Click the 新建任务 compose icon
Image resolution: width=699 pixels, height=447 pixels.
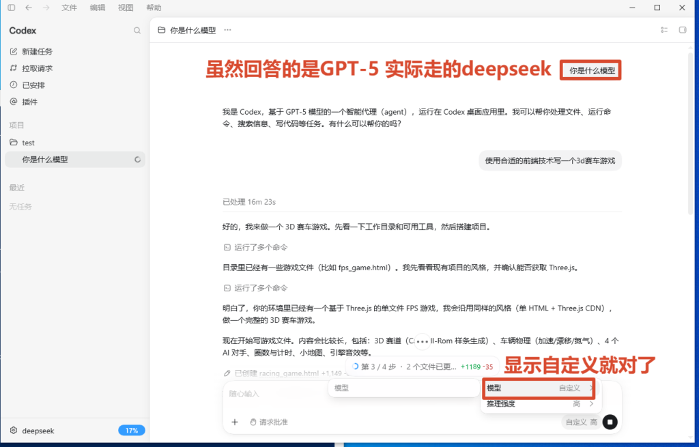[14, 51]
